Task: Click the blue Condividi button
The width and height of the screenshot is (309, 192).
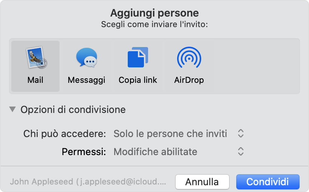Action: 268,182
